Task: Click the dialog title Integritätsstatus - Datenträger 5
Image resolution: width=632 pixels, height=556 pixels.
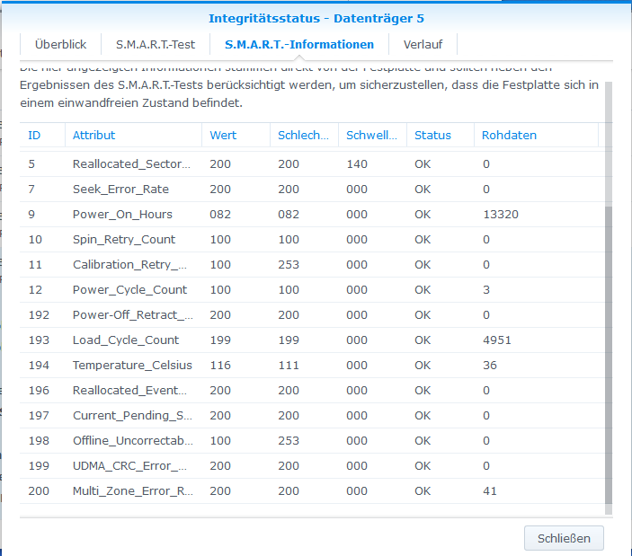Action: tap(316, 19)
